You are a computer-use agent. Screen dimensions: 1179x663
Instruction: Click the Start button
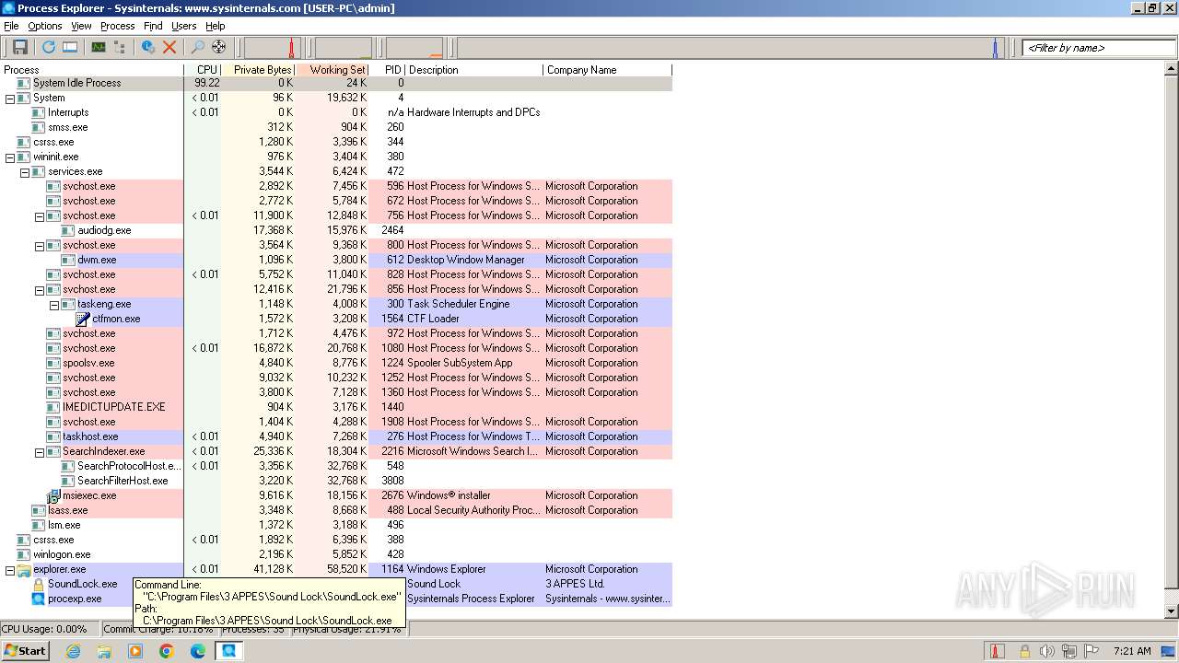[25, 650]
